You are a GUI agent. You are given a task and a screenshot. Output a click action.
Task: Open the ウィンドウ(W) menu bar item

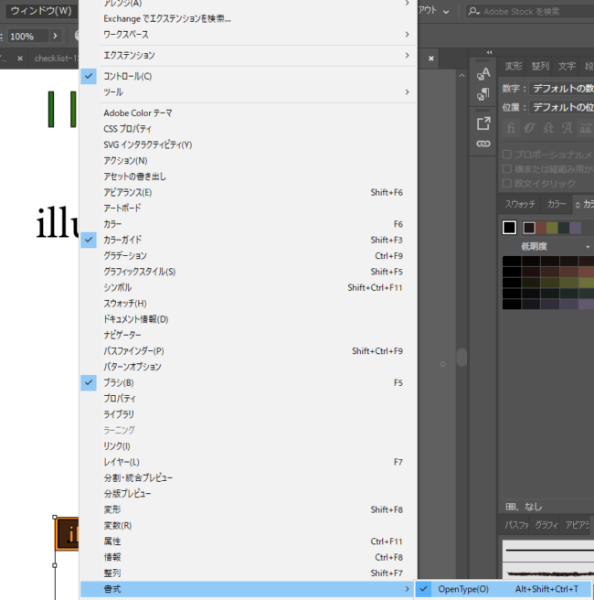pos(40,11)
